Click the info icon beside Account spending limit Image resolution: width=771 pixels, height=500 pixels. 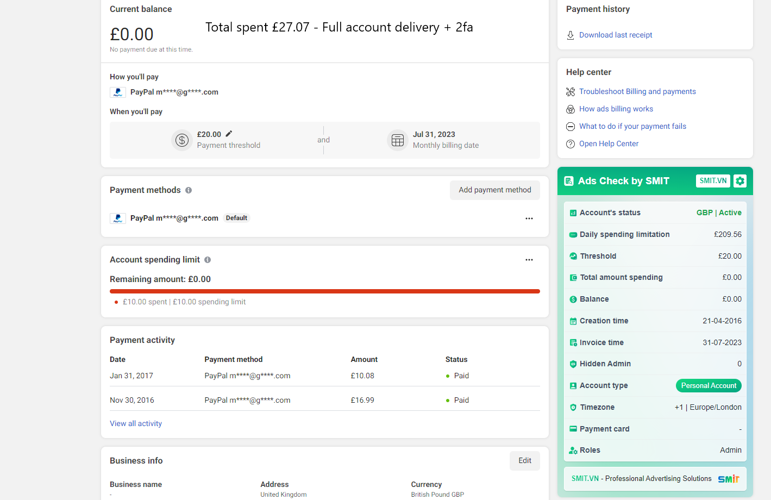208,260
